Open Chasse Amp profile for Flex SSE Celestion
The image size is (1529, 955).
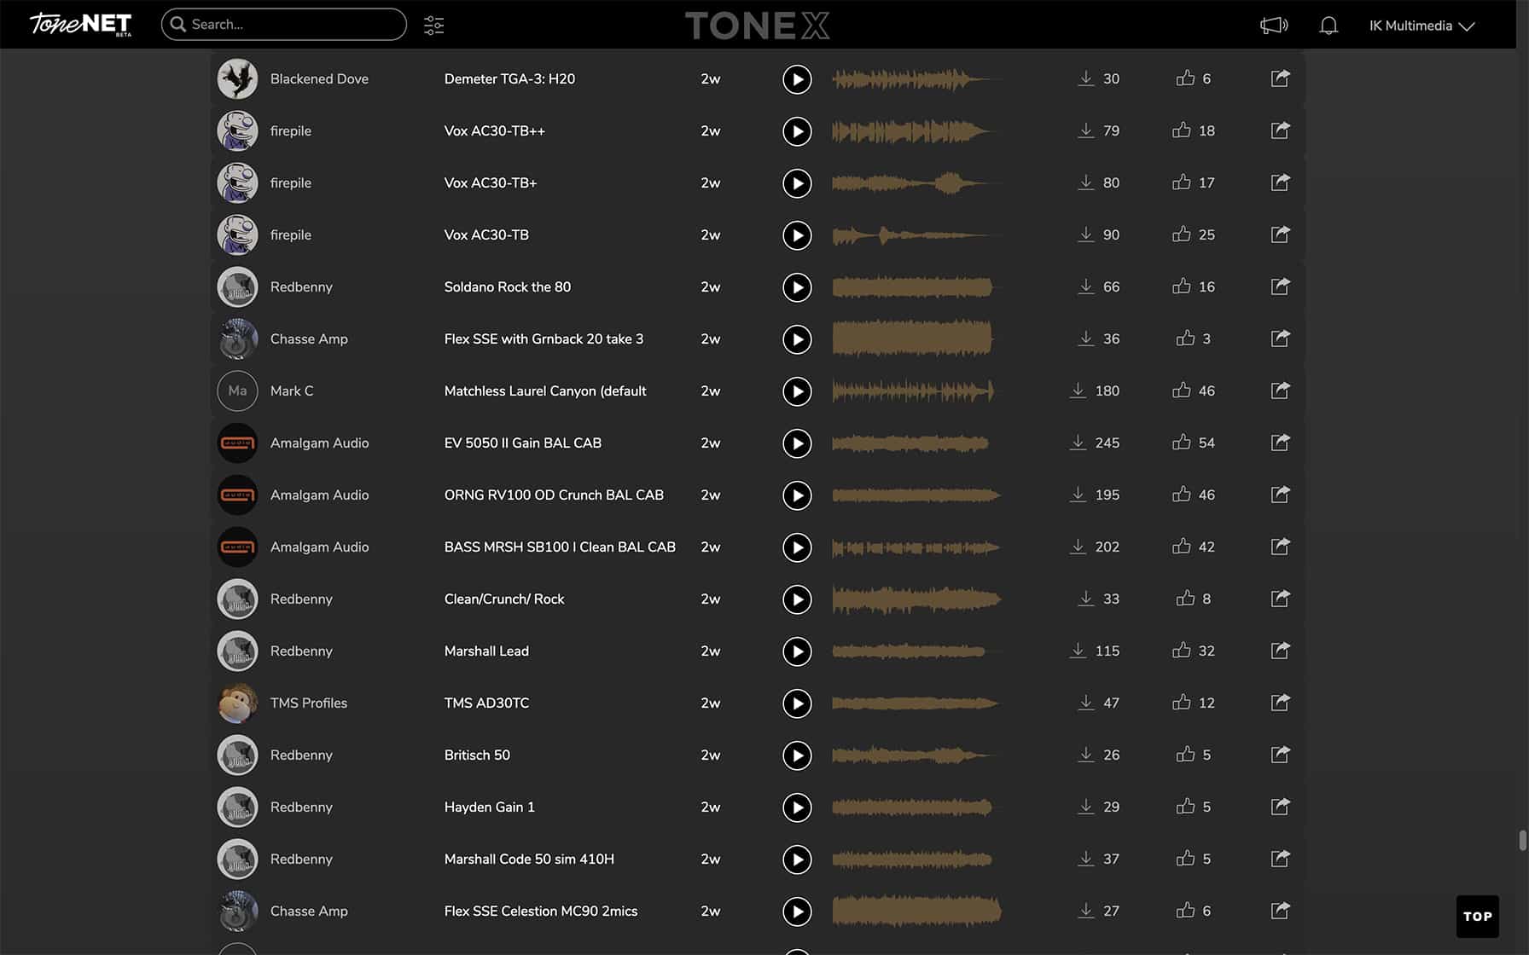(309, 911)
